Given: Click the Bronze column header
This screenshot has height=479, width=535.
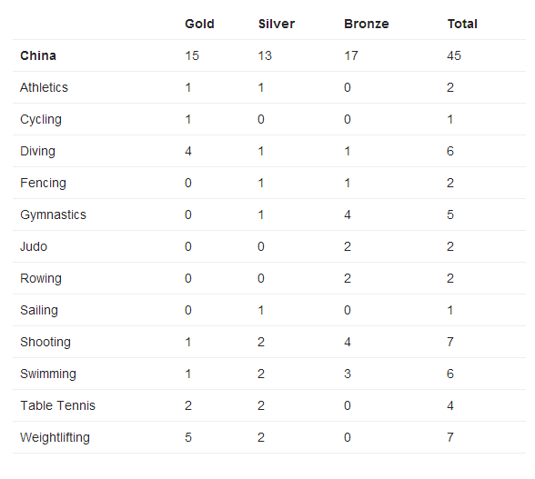Looking at the screenshot, I should (367, 24).
